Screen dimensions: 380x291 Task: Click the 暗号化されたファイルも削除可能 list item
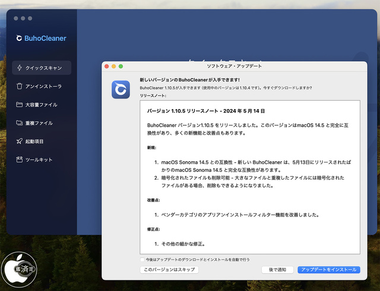pyautogui.click(x=253, y=182)
